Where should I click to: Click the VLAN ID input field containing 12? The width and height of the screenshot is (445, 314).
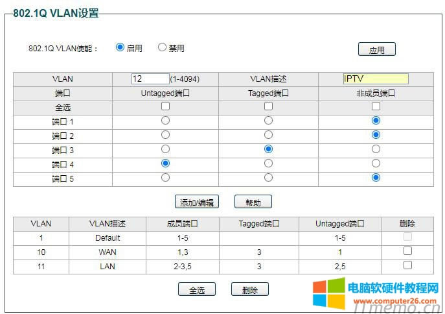150,78
